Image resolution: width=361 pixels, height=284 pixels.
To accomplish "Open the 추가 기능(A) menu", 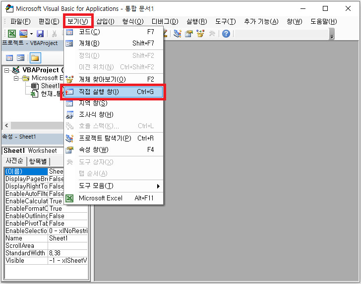I will point(261,22).
